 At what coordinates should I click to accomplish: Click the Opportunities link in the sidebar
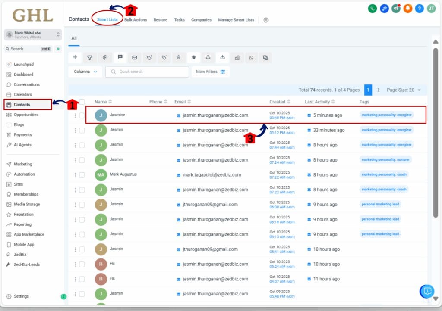click(x=27, y=115)
